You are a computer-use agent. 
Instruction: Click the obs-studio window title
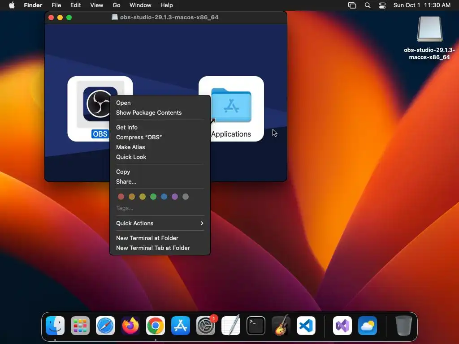[x=169, y=17]
